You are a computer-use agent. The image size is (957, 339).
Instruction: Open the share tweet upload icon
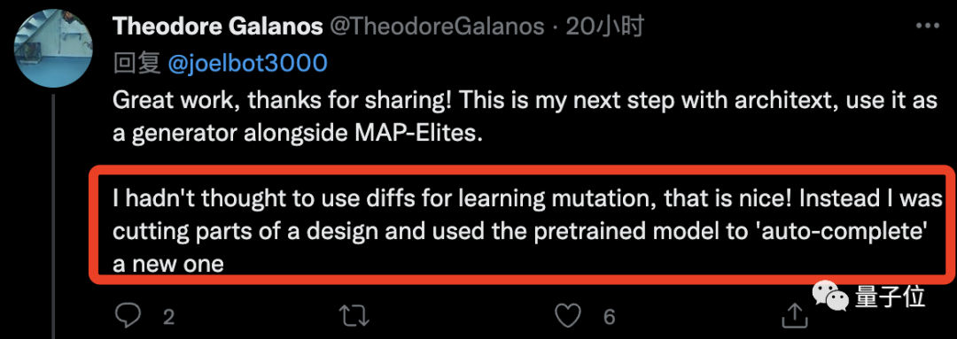click(794, 314)
